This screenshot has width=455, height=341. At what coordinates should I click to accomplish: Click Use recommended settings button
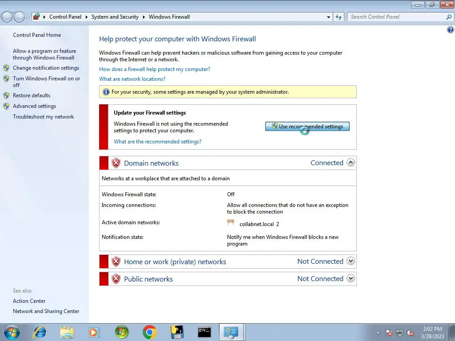[x=307, y=127]
